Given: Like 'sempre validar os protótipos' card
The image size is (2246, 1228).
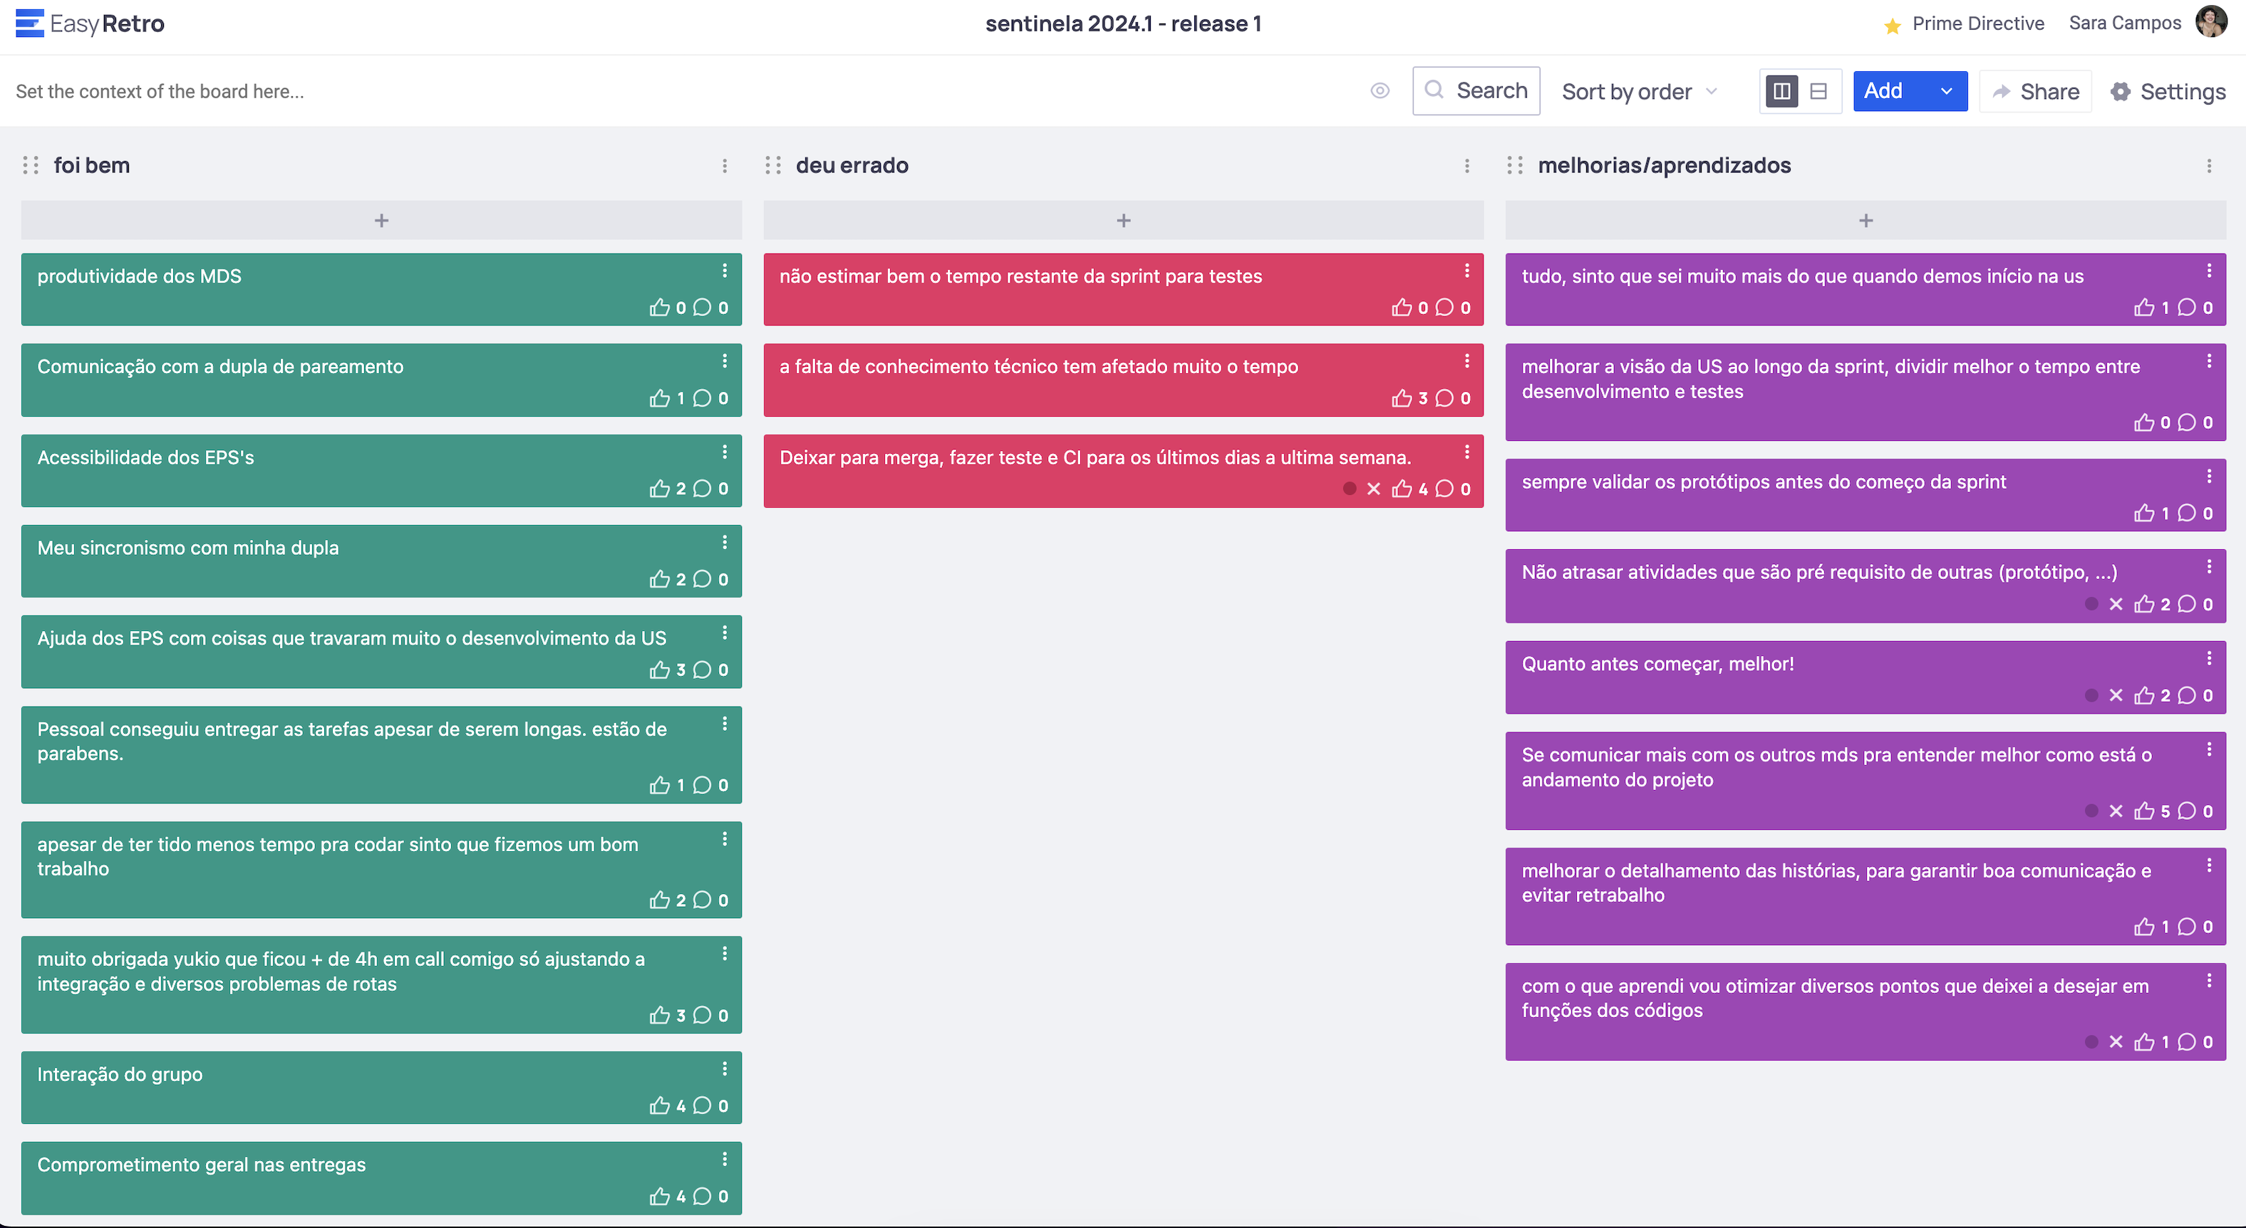Looking at the screenshot, I should click(x=2144, y=514).
